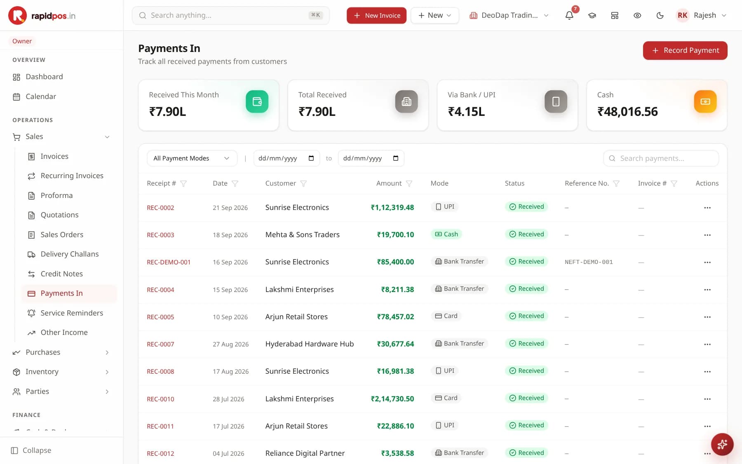Open Credit Notes in sidebar
The width and height of the screenshot is (742, 464).
[x=69, y=274]
